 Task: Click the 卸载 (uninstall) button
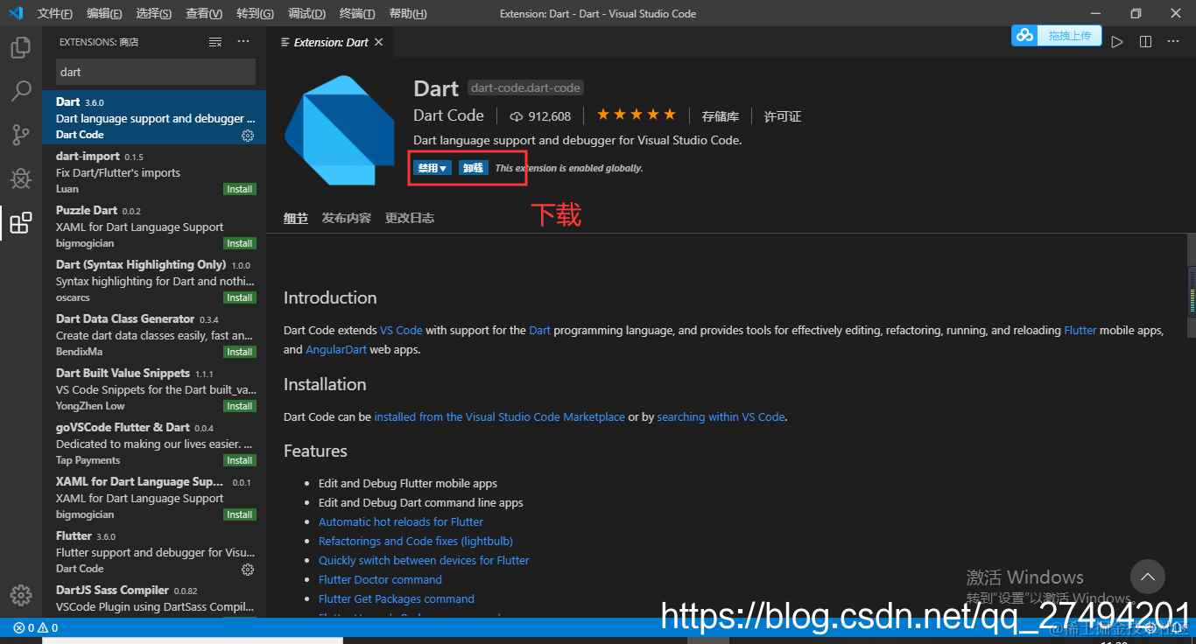pyautogui.click(x=473, y=168)
